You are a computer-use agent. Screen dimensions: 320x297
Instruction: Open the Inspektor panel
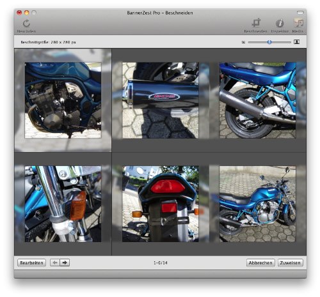point(280,26)
